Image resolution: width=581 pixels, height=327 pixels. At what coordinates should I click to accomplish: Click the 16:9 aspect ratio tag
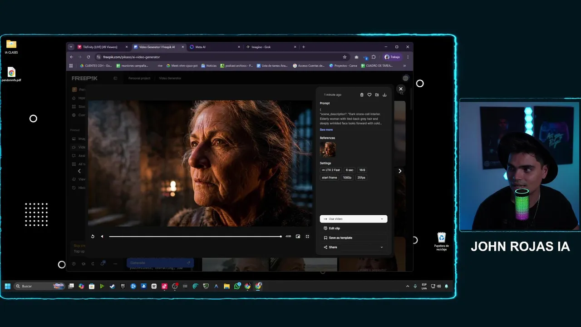pos(362,170)
